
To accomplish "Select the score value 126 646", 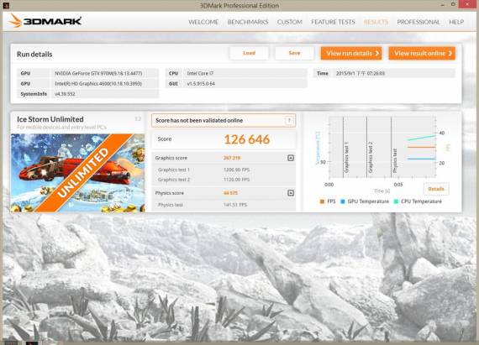I will (x=247, y=139).
